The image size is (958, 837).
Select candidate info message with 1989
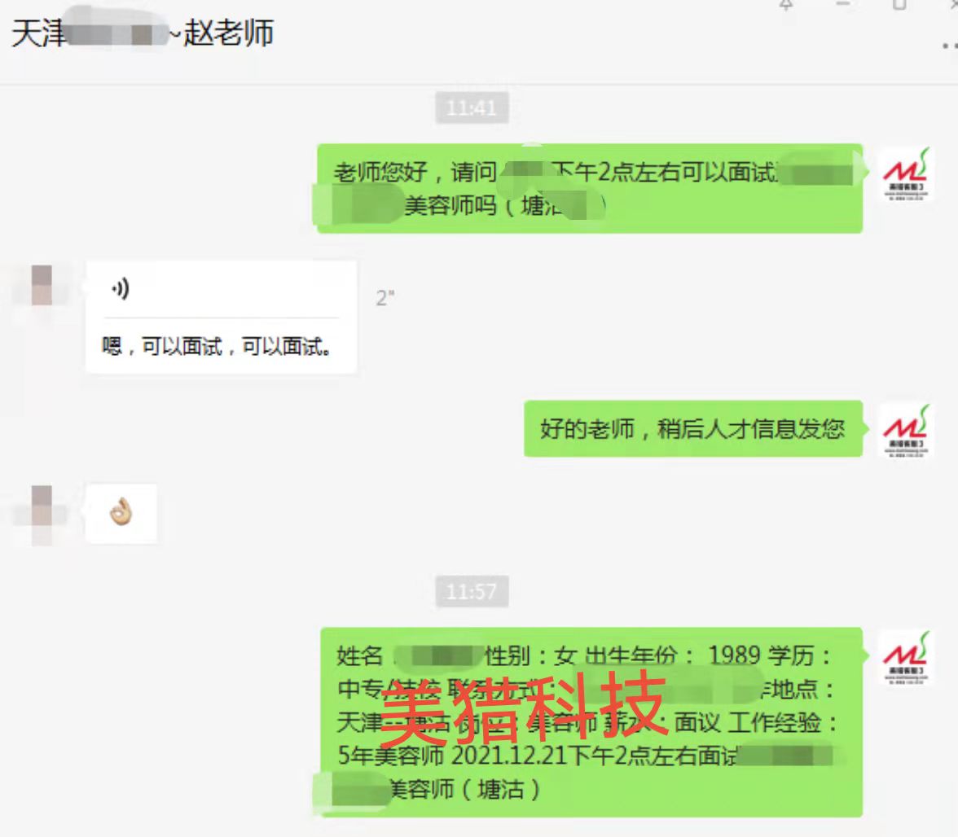pyautogui.click(x=591, y=722)
